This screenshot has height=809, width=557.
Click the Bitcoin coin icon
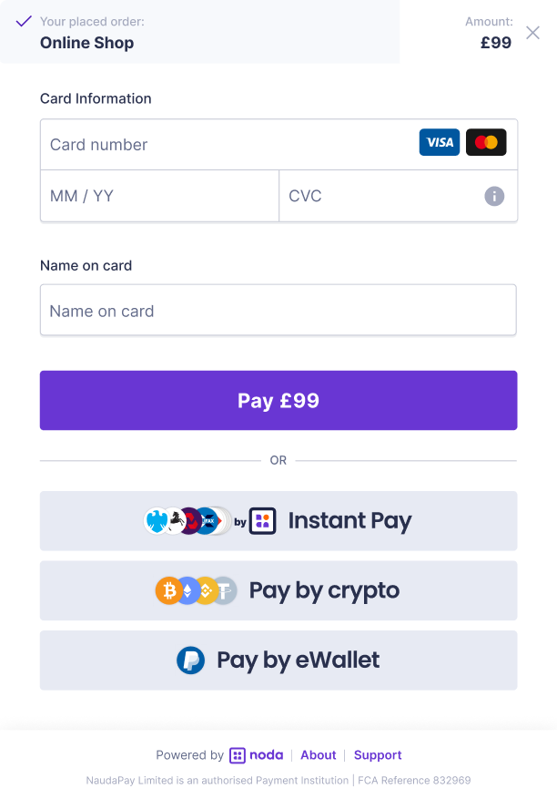coord(168,590)
